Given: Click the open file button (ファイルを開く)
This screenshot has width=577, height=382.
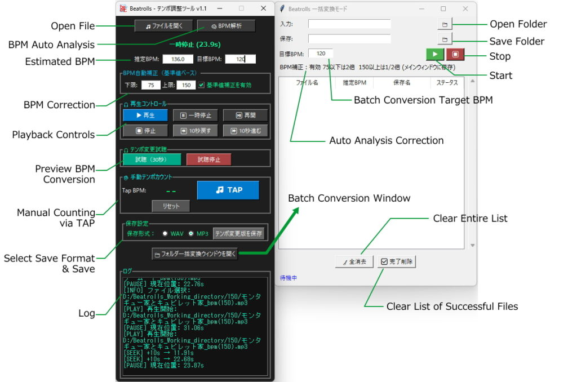Looking at the screenshot, I should 163,26.
